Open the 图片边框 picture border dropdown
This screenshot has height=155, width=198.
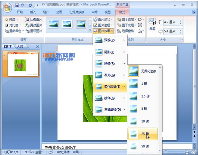[103, 25]
